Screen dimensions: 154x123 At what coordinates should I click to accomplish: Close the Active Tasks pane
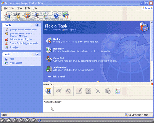pyautogui.click(x=152, y=84)
